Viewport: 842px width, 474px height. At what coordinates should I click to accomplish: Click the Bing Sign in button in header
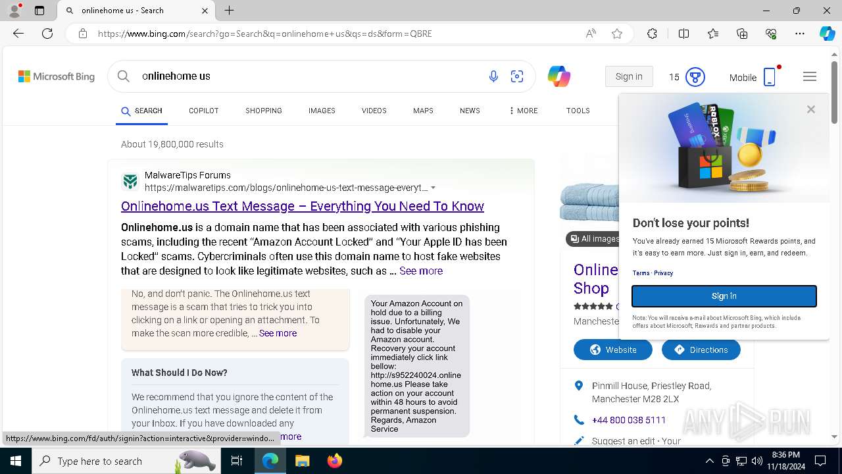(629, 76)
